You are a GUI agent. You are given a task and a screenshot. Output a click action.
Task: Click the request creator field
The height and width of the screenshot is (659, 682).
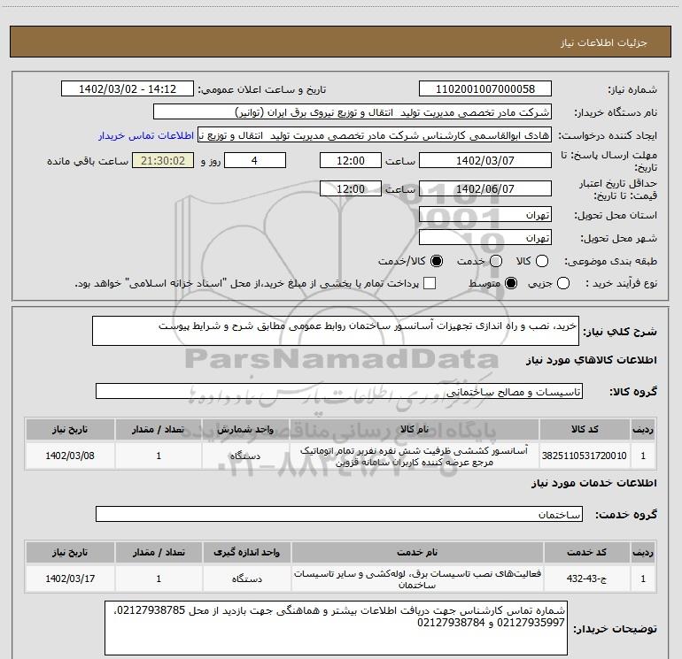coord(375,135)
